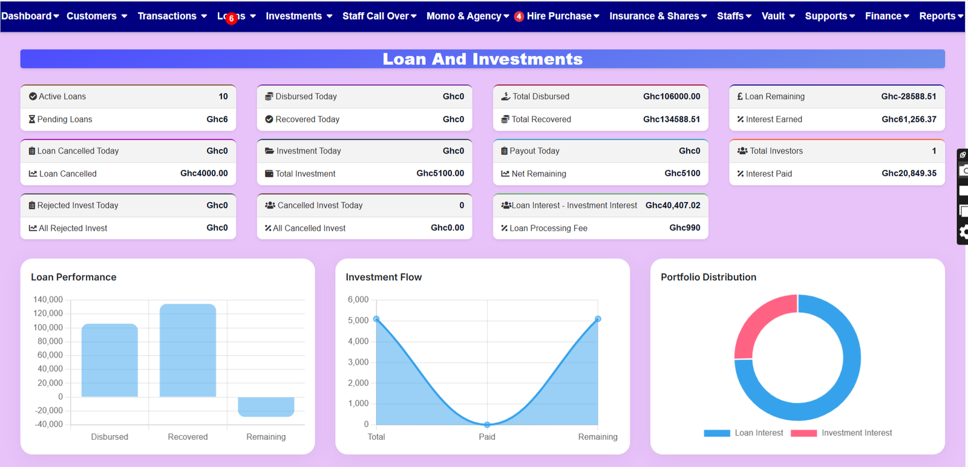Image resolution: width=968 pixels, height=467 pixels.
Task: Click the folder icon beside Investment Today
Action: tap(269, 151)
